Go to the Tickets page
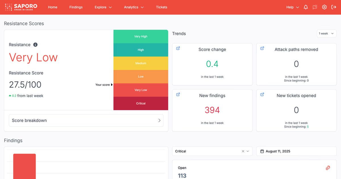This screenshot has height=179, width=341. [x=161, y=7]
